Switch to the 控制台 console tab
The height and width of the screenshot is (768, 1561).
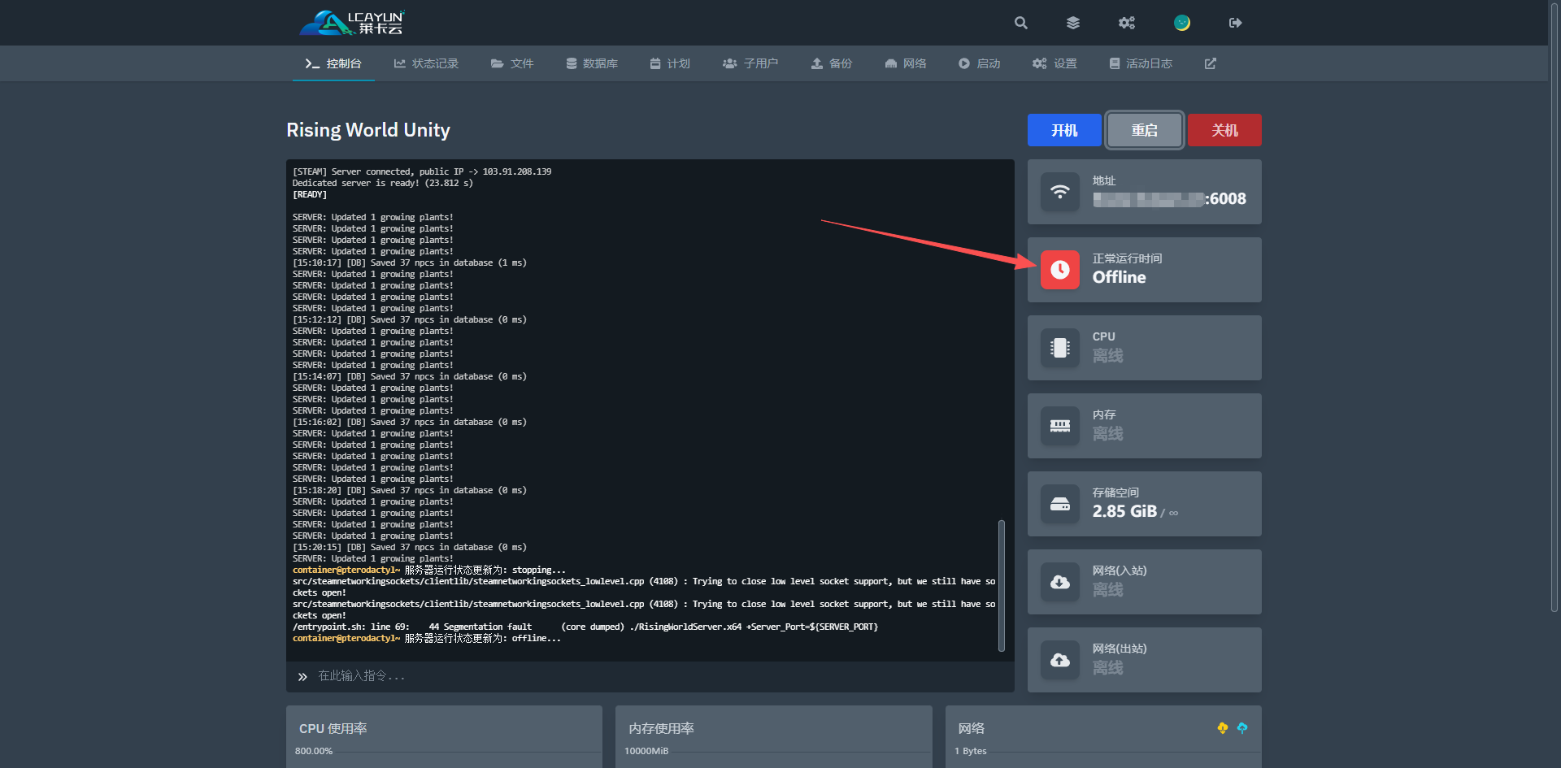[x=333, y=63]
